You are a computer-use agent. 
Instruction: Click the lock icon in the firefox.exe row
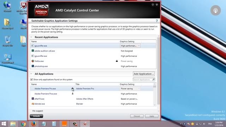(117, 61)
